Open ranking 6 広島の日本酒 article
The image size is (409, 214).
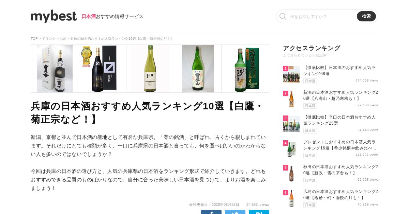340,195
